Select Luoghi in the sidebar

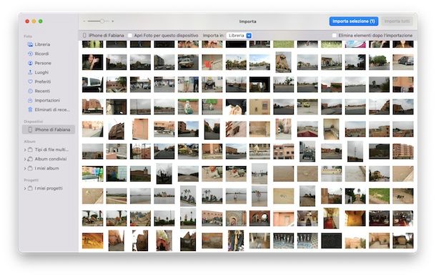(41, 72)
